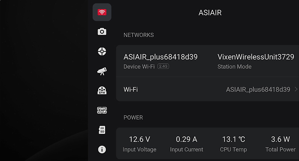Select the ASIAIR_plus68418d39 device Wi-Fi name
The width and height of the screenshot is (299, 161).
pyautogui.click(x=161, y=57)
